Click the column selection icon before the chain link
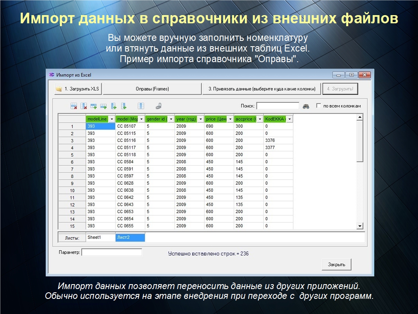Viewport: 418px width, 314px height. pyautogui.click(x=141, y=106)
